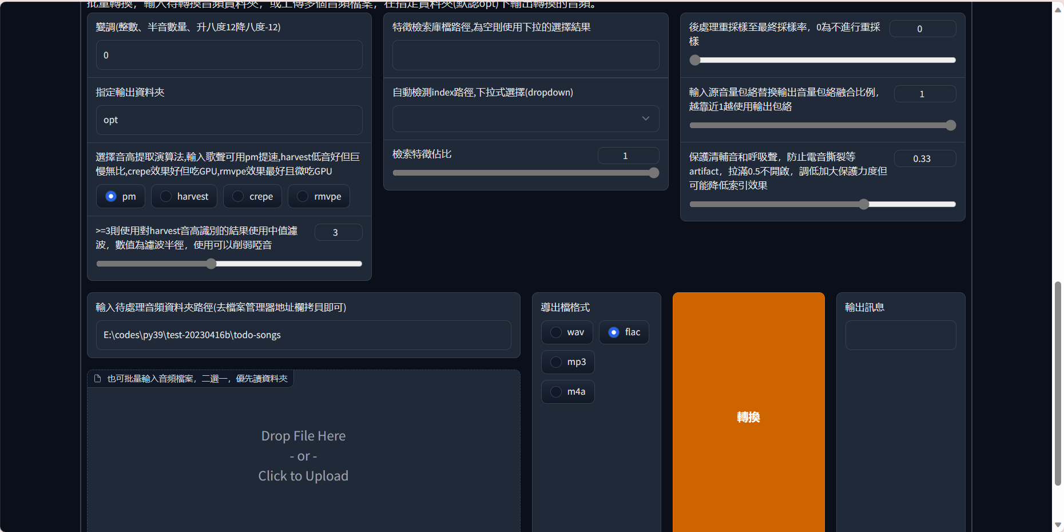Adjust the harvest median filter radius slider
This screenshot has width=1064, height=532.
pyautogui.click(x=229, y=264)
